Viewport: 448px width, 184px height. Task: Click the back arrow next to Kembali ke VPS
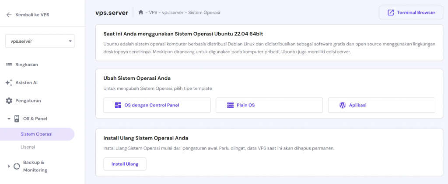9,15
